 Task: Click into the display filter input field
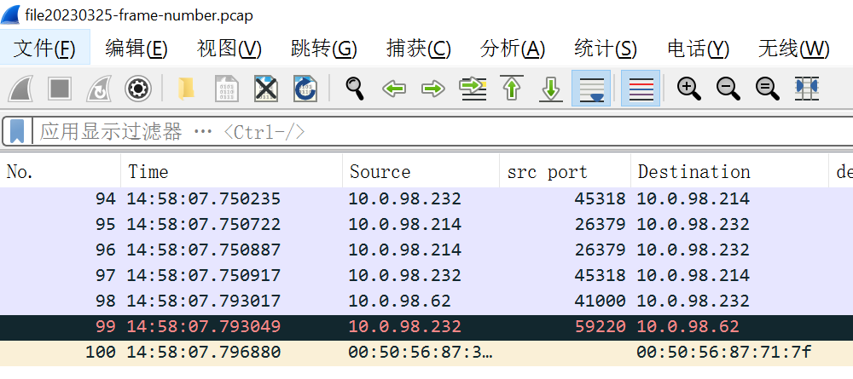[441, 131]
